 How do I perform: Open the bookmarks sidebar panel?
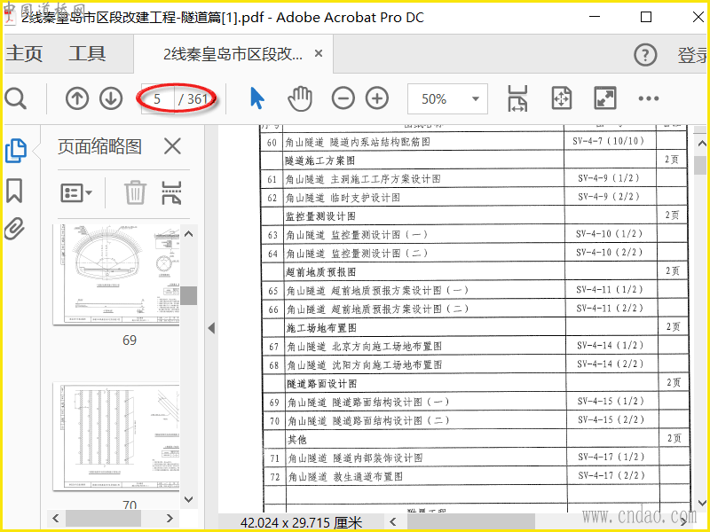point(14,191)
